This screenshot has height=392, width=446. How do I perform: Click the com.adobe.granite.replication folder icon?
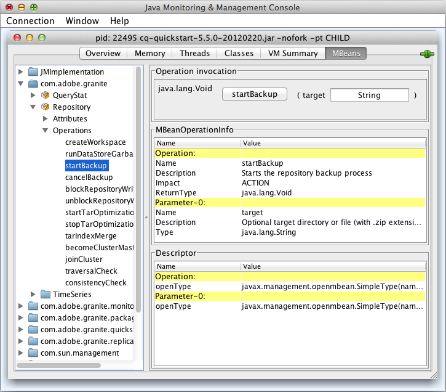click(33, 341)
